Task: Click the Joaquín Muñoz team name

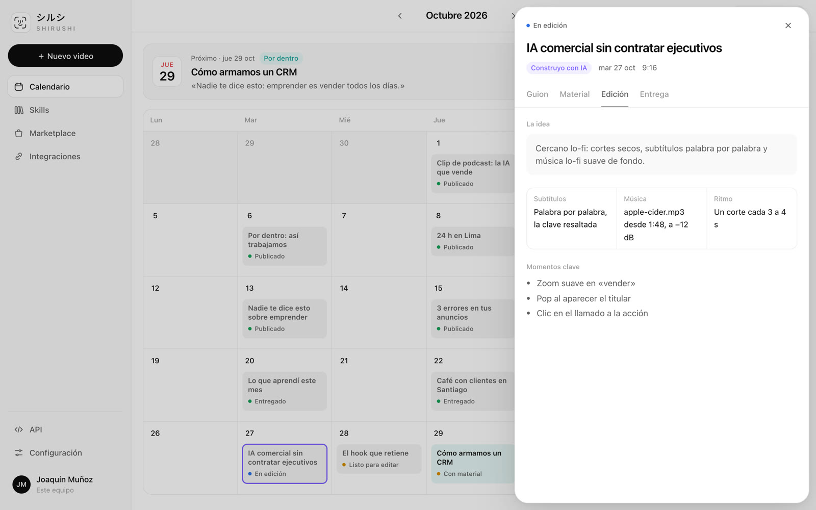Action: point(64,479)
